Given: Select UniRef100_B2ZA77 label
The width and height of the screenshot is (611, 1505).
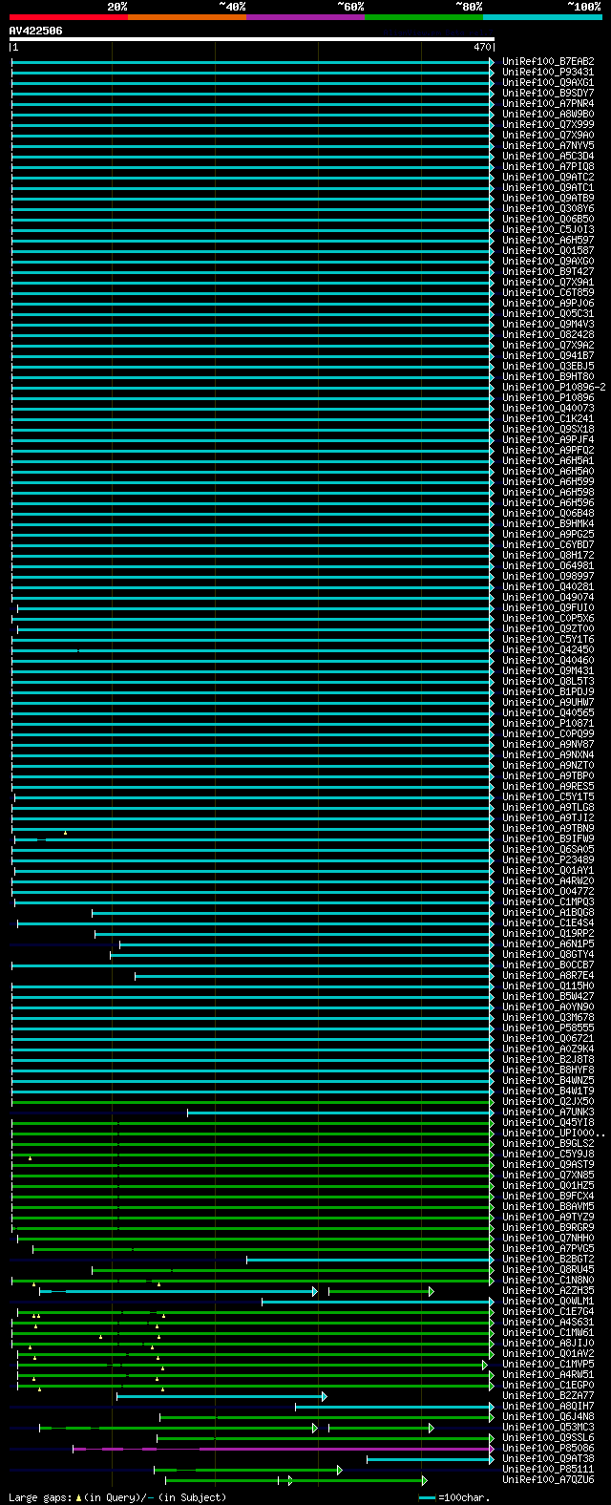Looking at the screenshot, I should point(548,1396).
